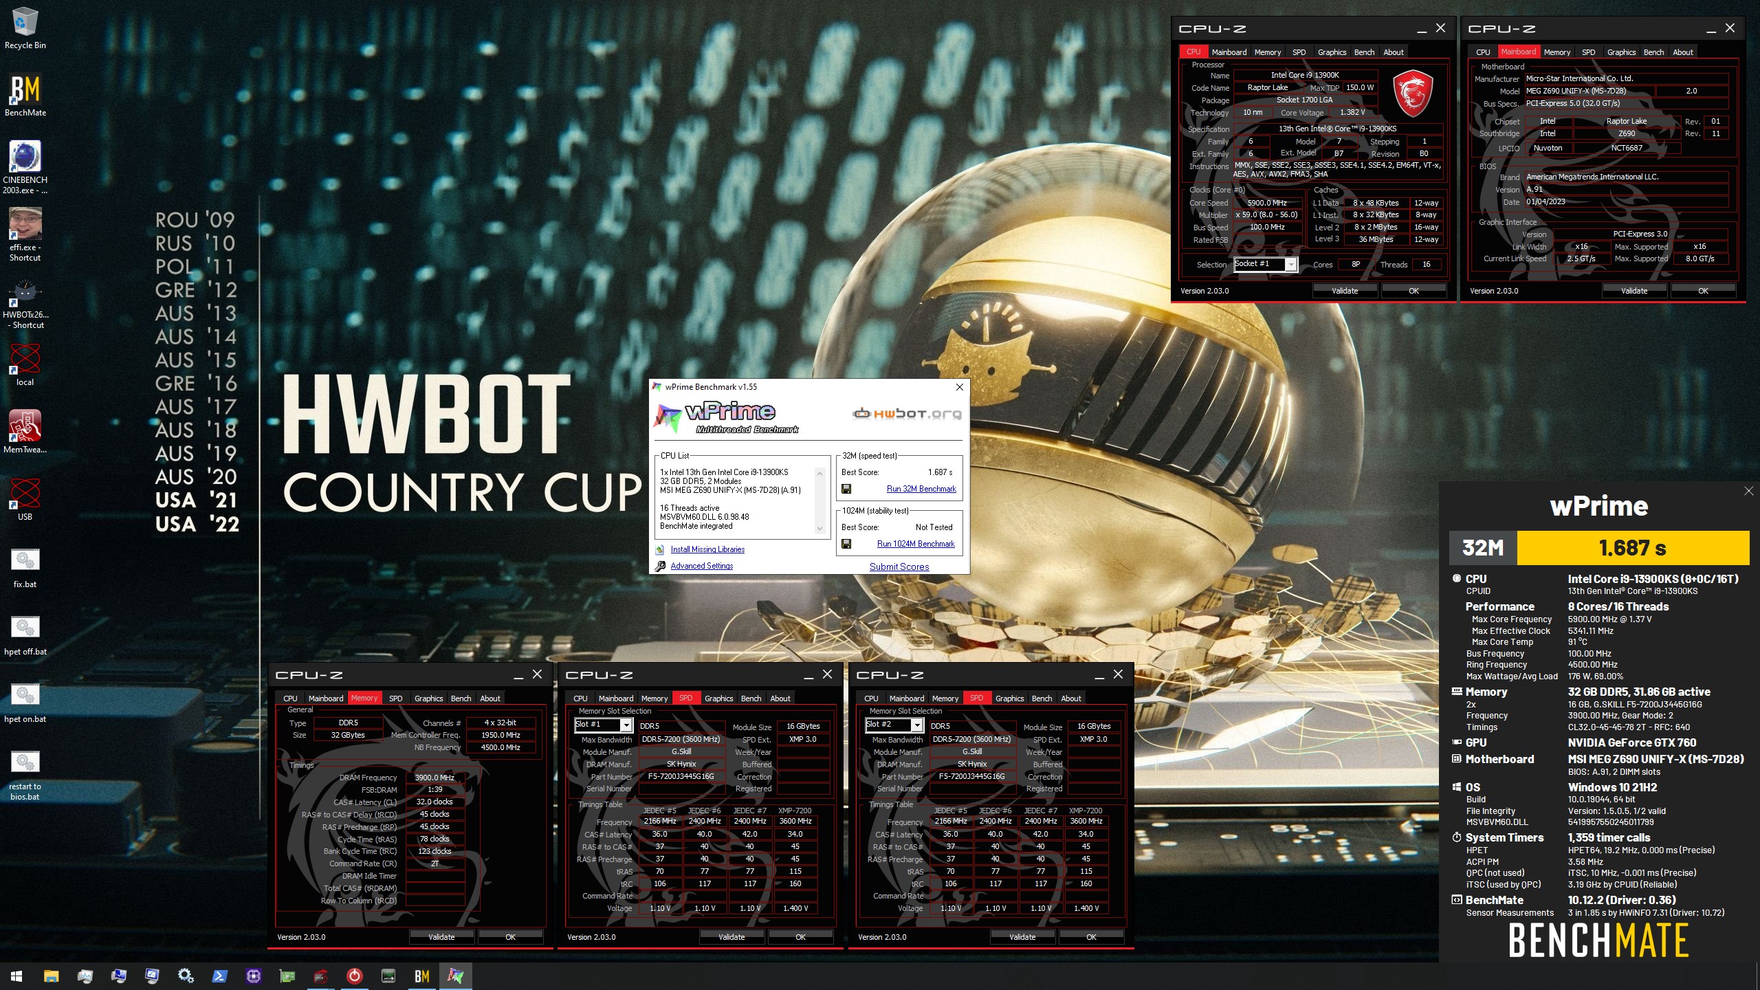
Task: Open About tab in CPU-Z Memory timings window
Action: click(x=490, y=698)
